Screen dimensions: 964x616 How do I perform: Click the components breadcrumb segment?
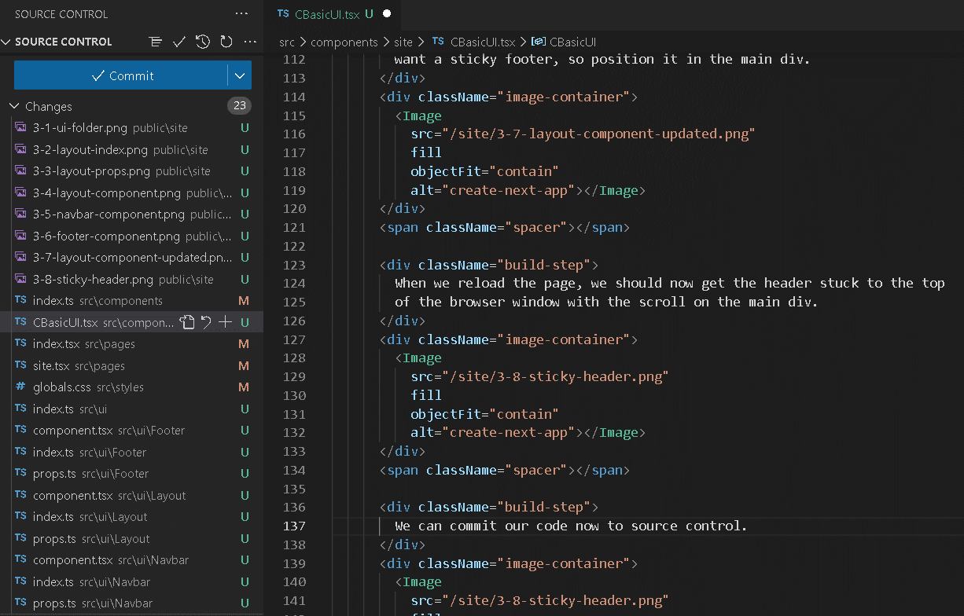[x=344, y=42]
